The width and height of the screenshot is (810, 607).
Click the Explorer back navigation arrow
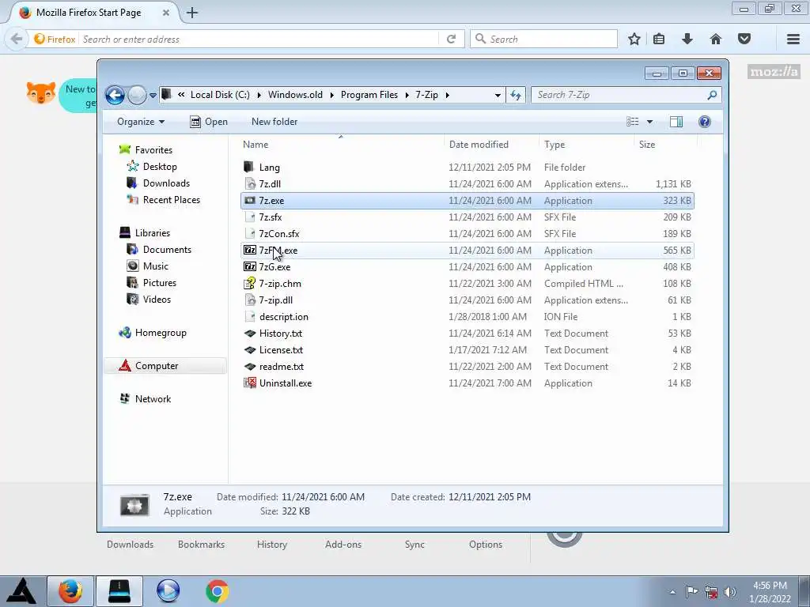click(115, 95)
